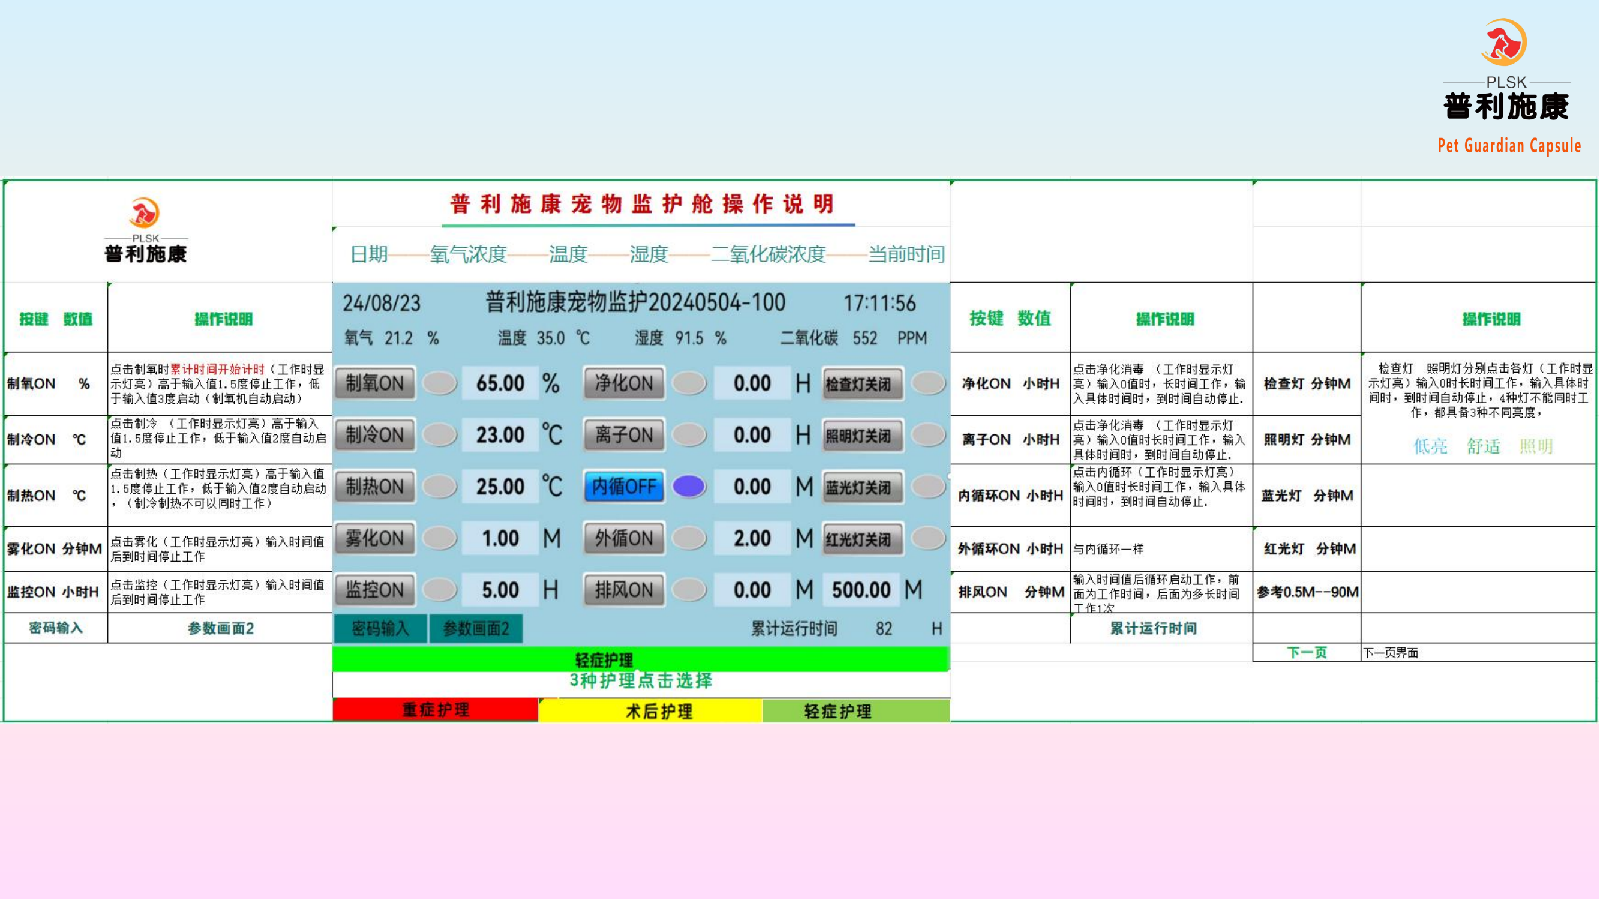This screenshot has width=1600, height=900.
Task: Select the atomization time field 1.00
Action: tap(500, 538)
